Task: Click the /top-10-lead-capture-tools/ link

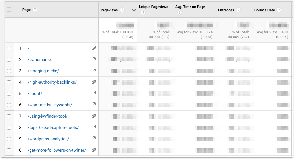Action: [x=53, y=128]
